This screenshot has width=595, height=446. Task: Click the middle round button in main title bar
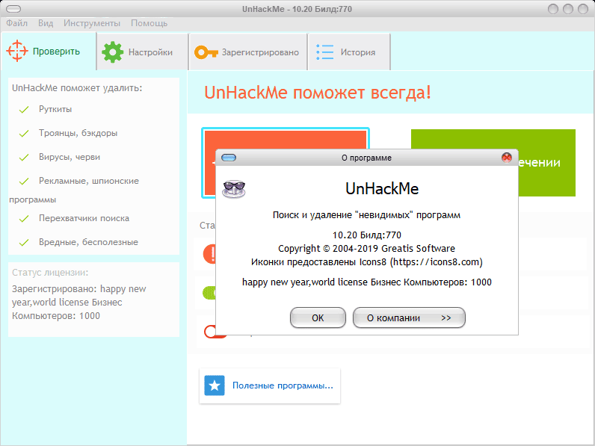click(568, 9)
